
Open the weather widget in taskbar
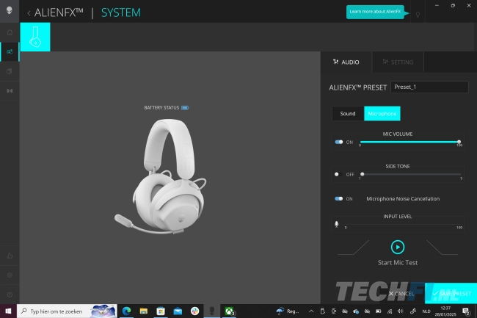pyautogui.click(x=288, y=311)
